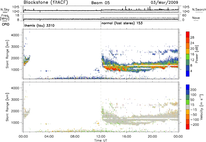Click "4000" tick on the power plot axis

(15, 35)
